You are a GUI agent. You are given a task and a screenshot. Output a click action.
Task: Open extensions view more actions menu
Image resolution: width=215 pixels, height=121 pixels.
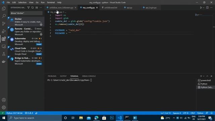pyautogui.click(x=41, y=7)
